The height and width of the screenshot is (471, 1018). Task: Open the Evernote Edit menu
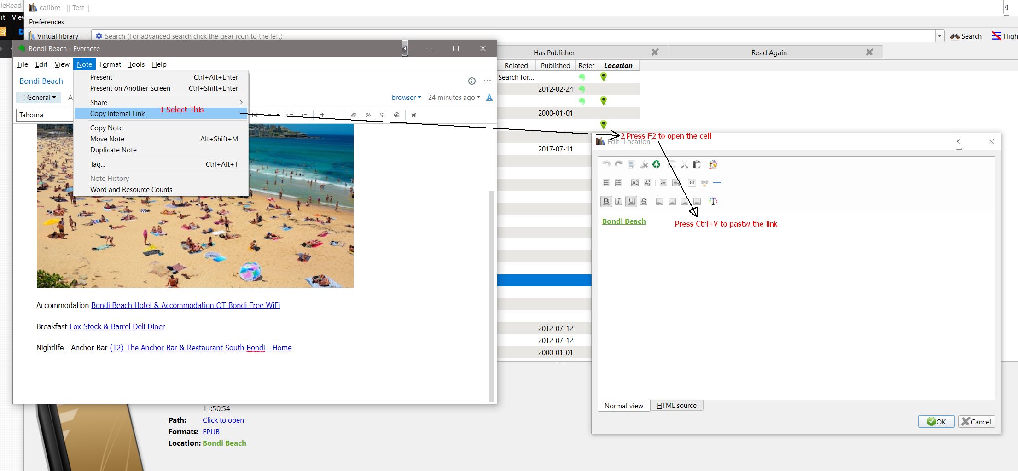[x=41, y=64]
